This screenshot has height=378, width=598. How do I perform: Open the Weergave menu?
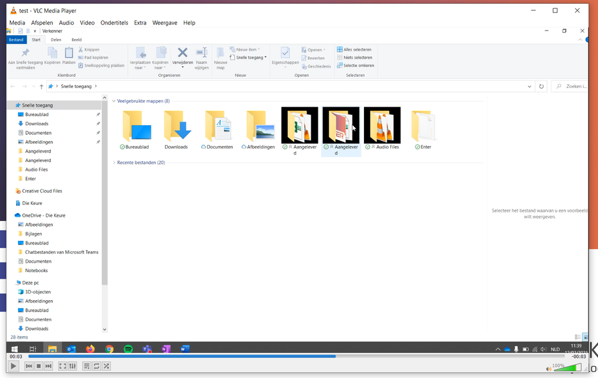point(165,23)
